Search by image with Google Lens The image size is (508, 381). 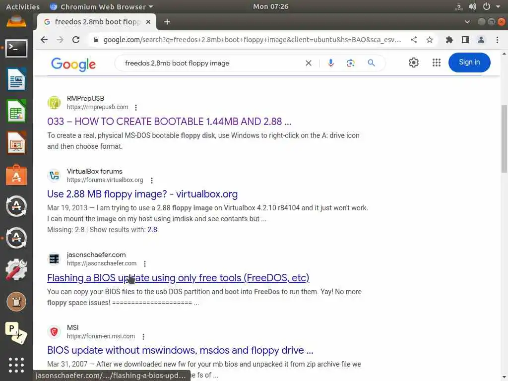tap(350, 63)
